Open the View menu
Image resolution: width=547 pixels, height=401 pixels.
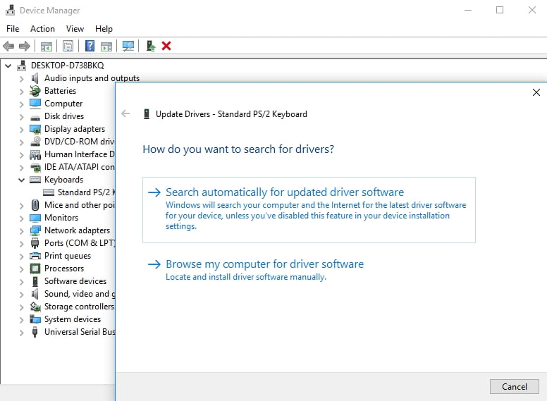point(75,29)
